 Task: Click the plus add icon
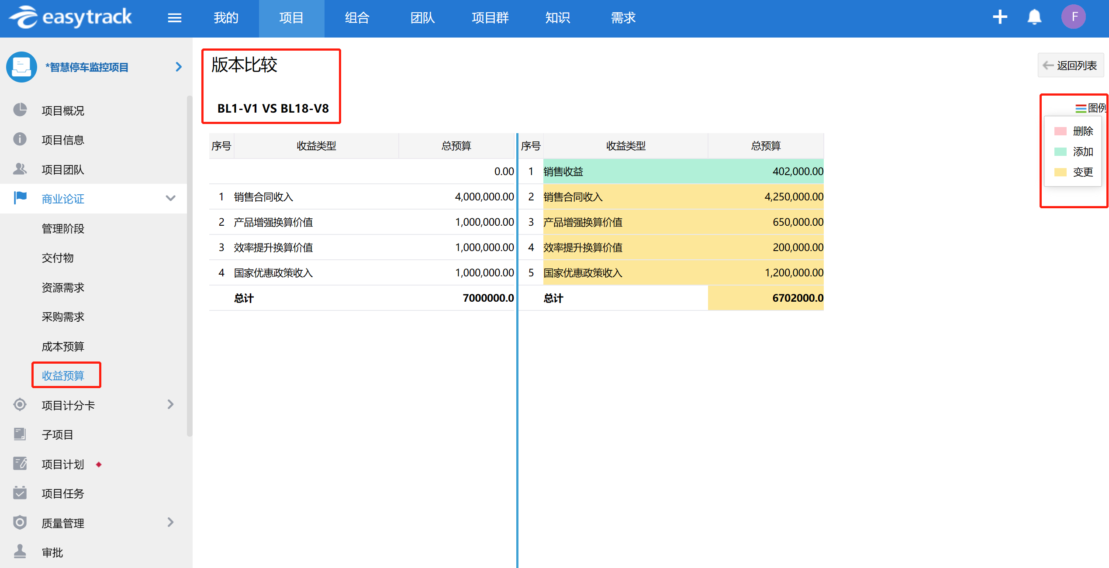click(1000, 17)
